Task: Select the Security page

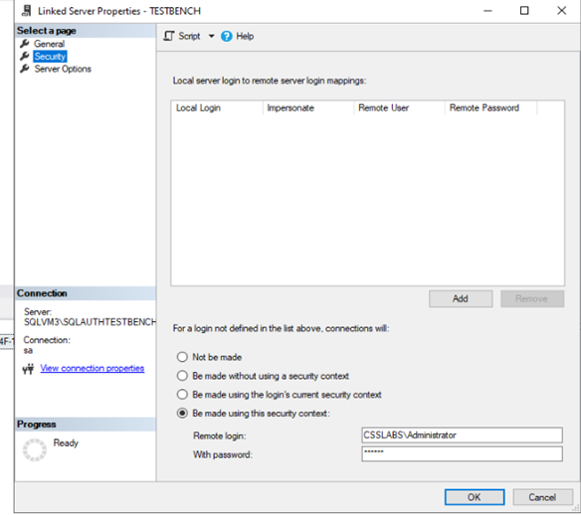Action: [x=50, y=57]
